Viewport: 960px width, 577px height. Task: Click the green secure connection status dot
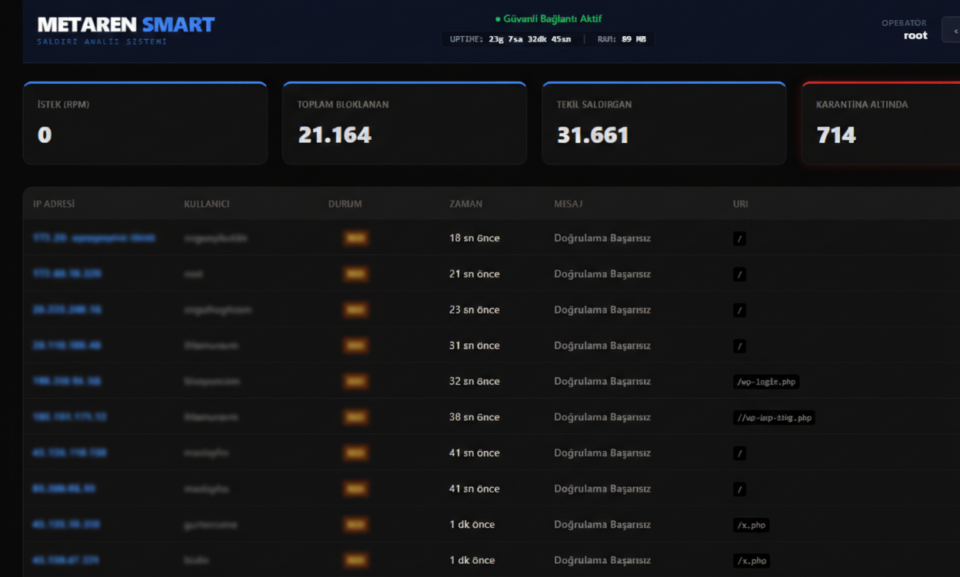498,18
